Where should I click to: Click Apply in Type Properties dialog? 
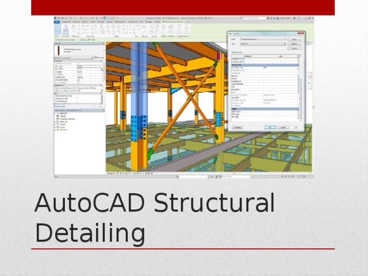point(296,128)
